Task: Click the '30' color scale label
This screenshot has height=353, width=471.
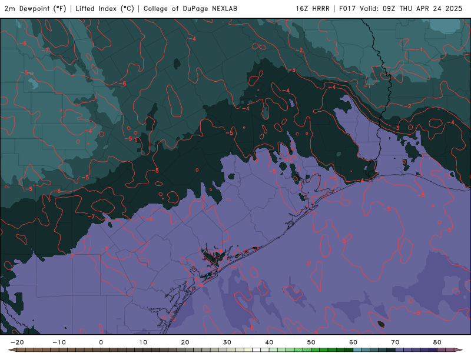Action: coord(227,342)
